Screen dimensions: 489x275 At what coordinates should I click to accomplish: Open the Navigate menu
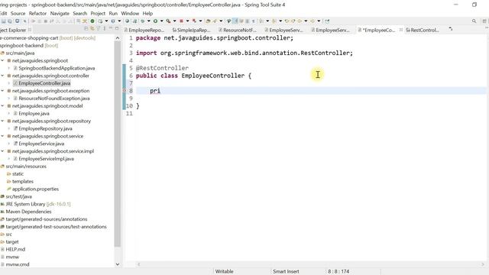point(60,14)
